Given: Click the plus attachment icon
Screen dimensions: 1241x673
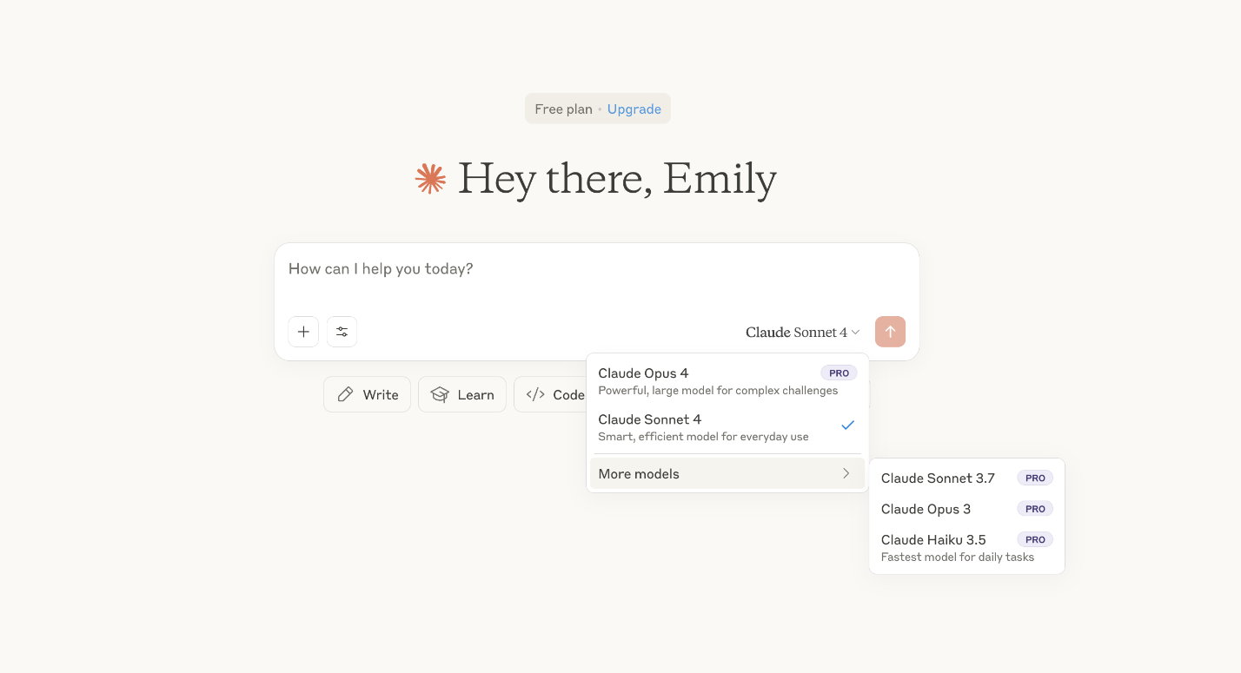Looking at the screenshot, I should coord(303,332).
